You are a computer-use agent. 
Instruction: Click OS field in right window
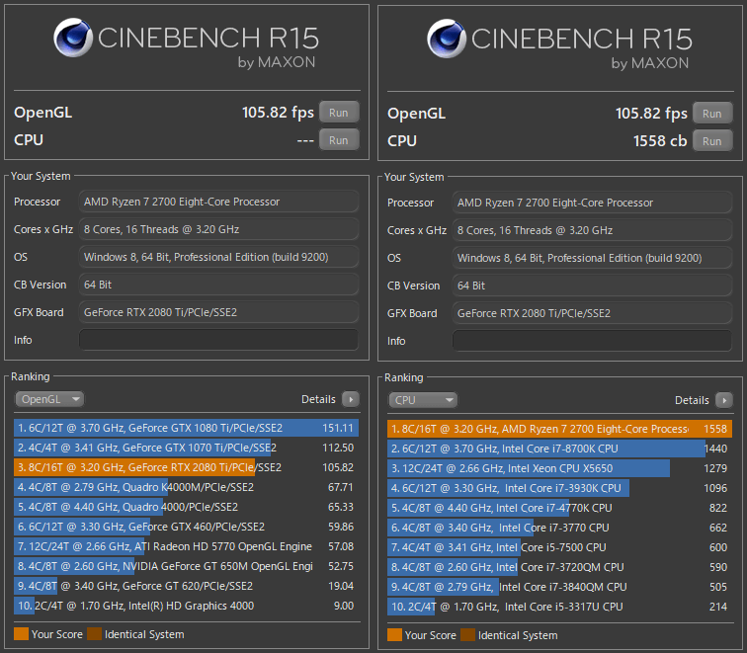point(592,258)
